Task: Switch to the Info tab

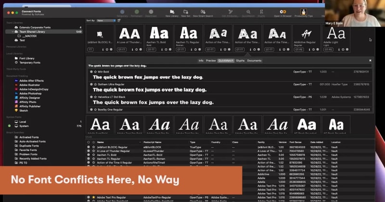Action: click(201, 61)
